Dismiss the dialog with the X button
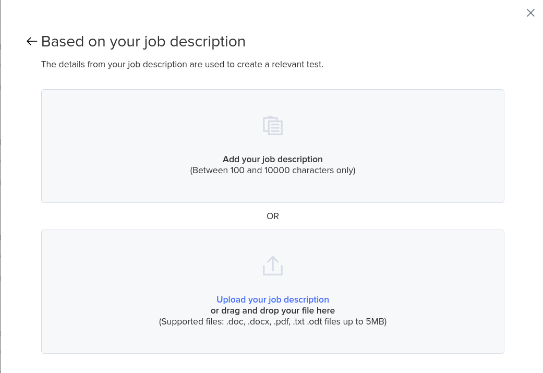 [530, 13]
